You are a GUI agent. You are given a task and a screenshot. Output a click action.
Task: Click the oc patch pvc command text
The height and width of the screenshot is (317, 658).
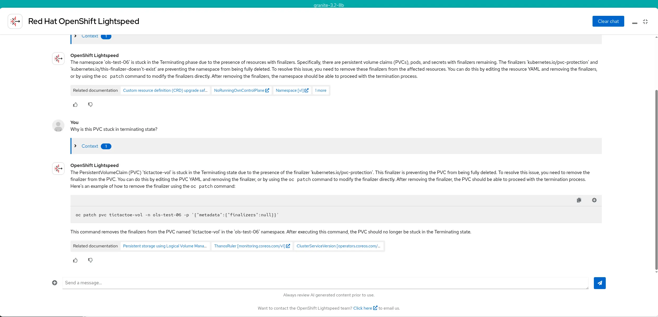pos(177,215)
